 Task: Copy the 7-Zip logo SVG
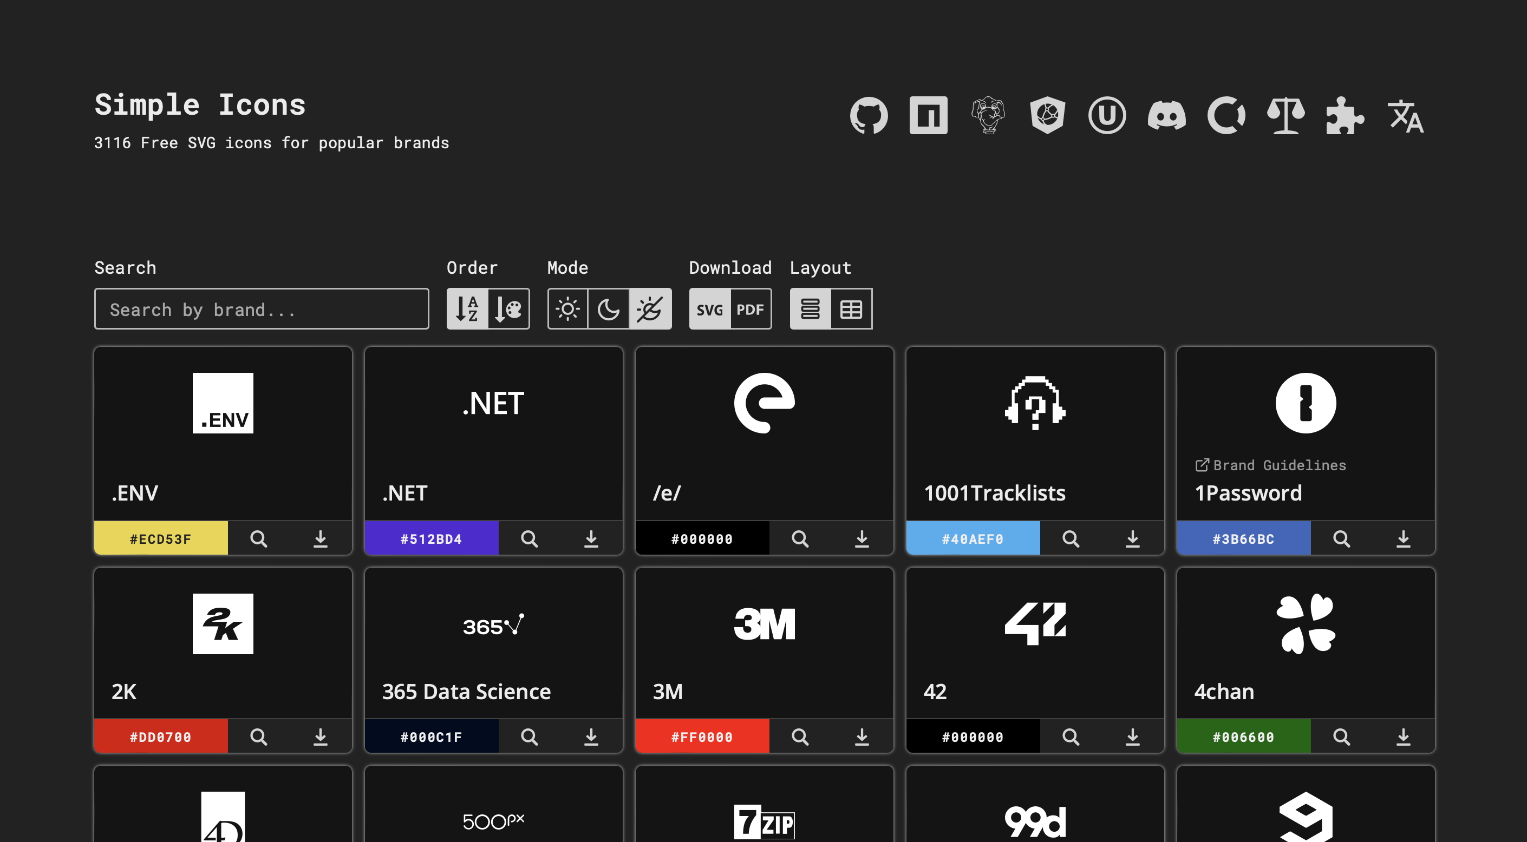764,821
